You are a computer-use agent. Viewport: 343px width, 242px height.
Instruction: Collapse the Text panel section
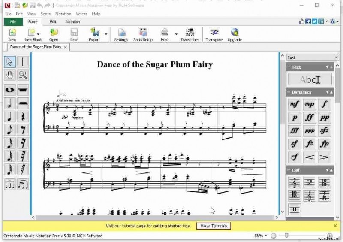click(x=289, y=67)
